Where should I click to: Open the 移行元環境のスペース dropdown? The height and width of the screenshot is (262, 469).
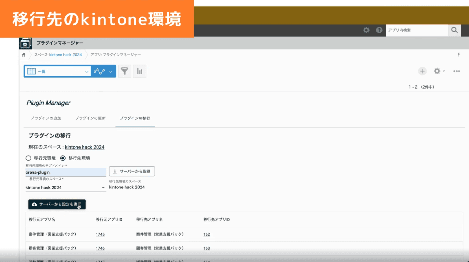coord(66,188)
